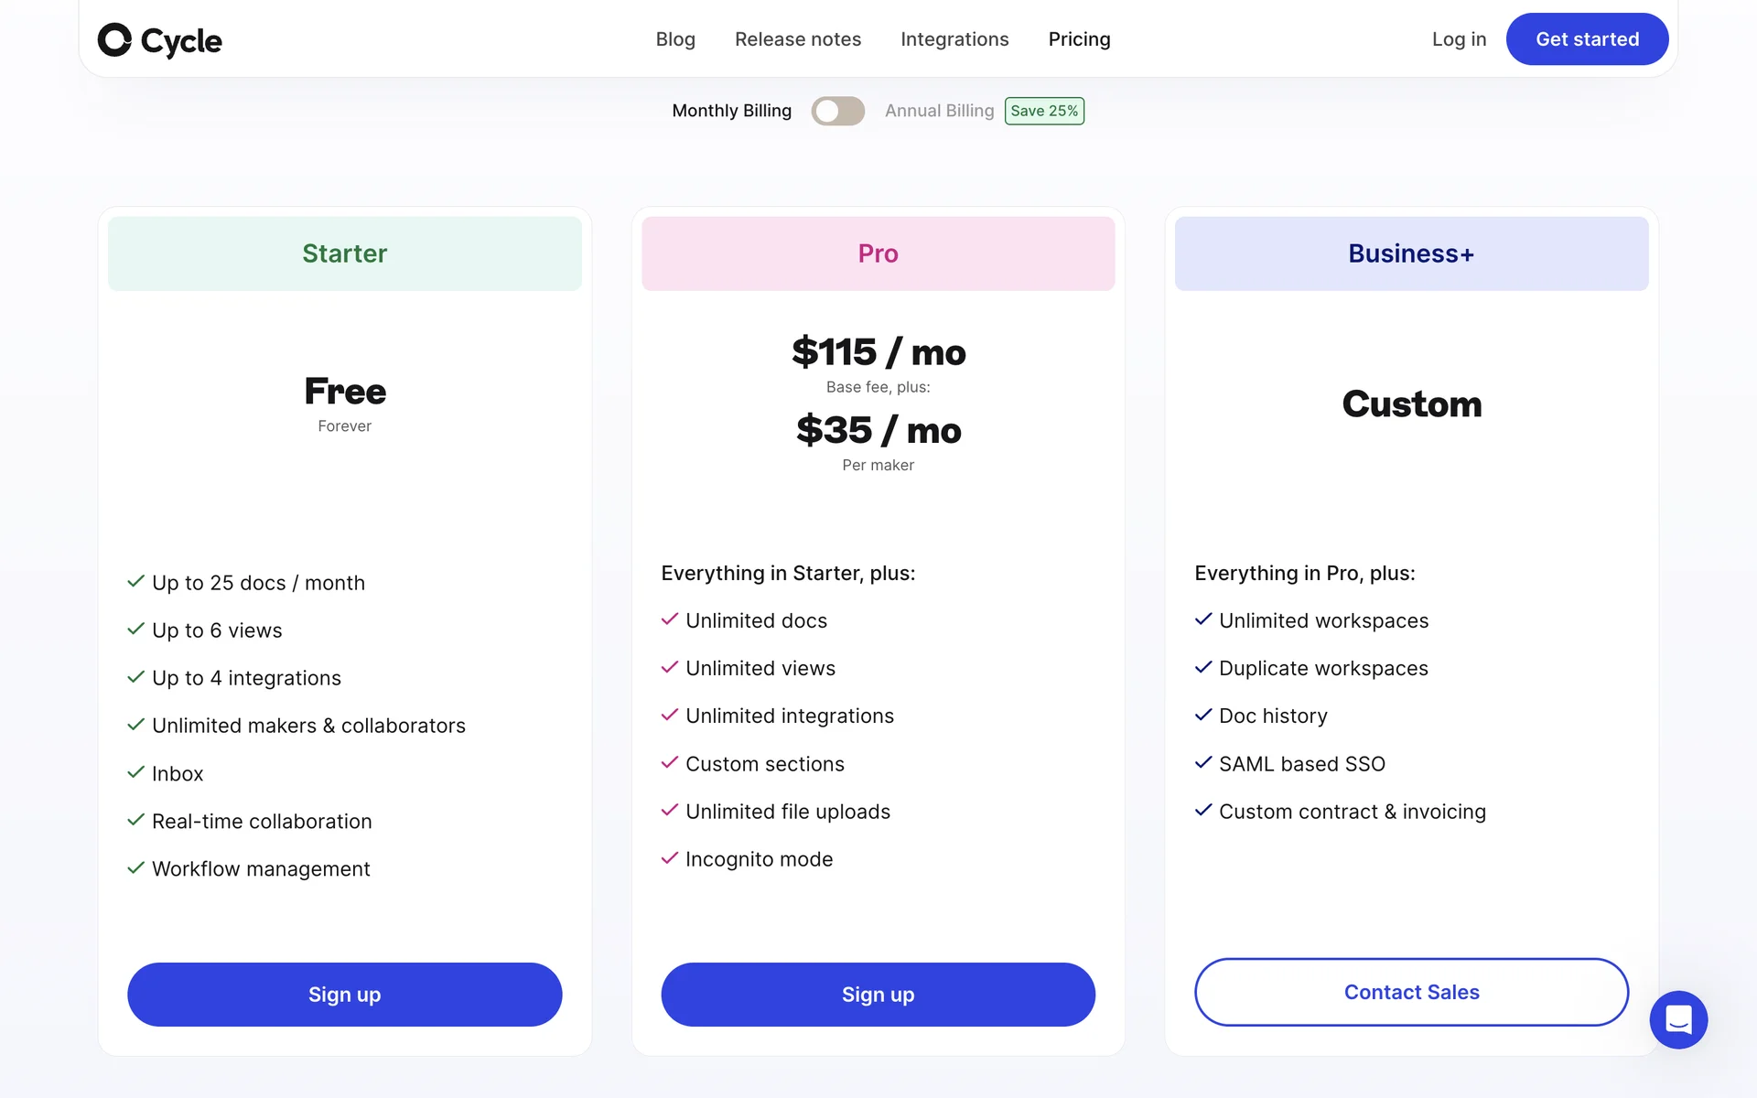Toggle the billing period switch
The width and height of the screenshot is (1757, 1098).
837,111
